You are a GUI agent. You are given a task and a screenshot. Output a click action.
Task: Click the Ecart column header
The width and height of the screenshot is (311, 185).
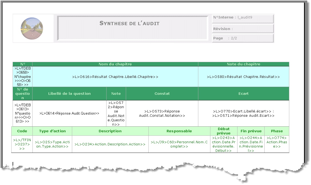pyautogui.click(x=243, y=94)
